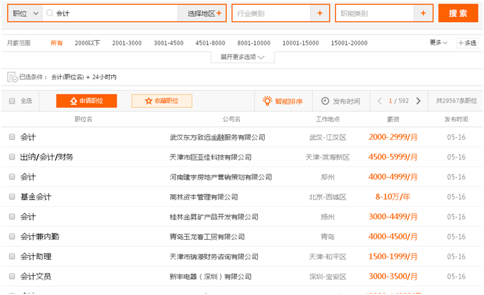The image size is (484, 295).
Task: Click the 已选条件 checklist icon
Action: click(12, 77)
